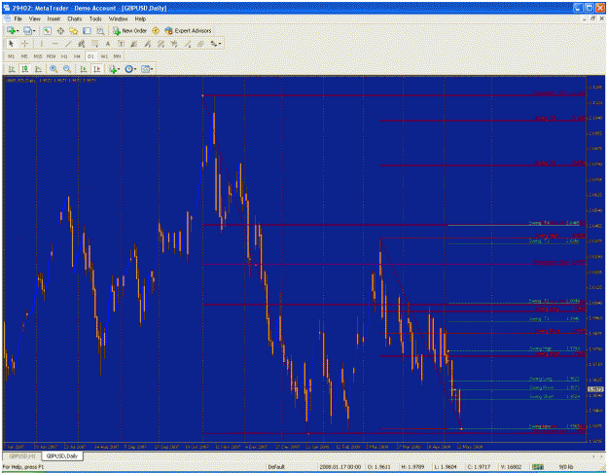The width and height of the screenshot is (608, 473).
Task: Set timeframe to MN monthly
Action: click(x=117, y=56)
